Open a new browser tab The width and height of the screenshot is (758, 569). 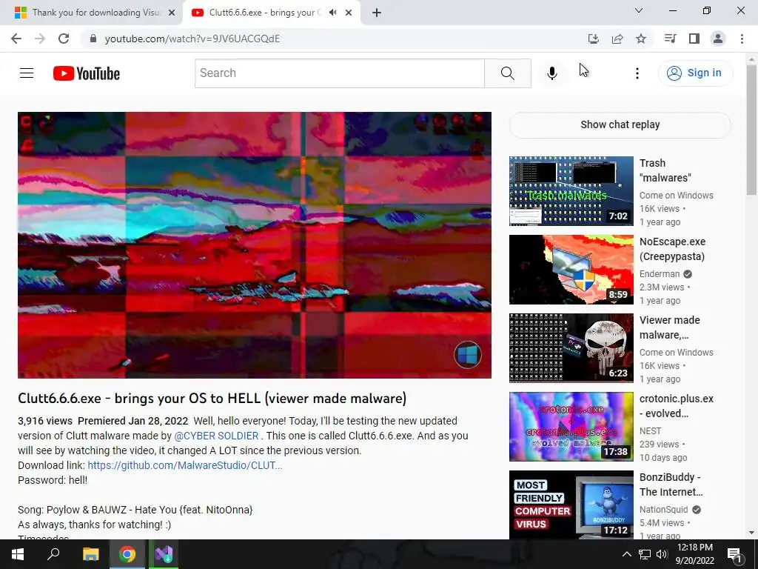coord(377,13)
